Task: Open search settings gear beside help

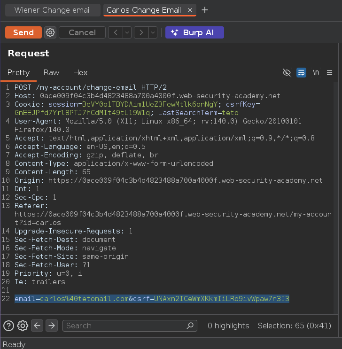Action: [23, 326]
